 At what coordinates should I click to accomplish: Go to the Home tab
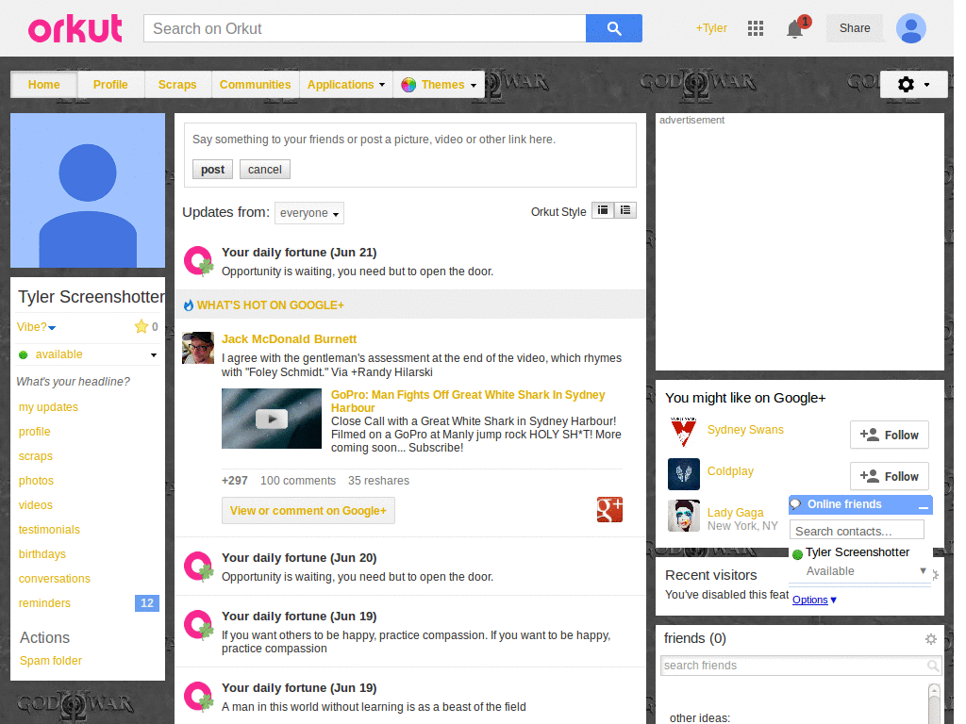[x=43, y=85]
